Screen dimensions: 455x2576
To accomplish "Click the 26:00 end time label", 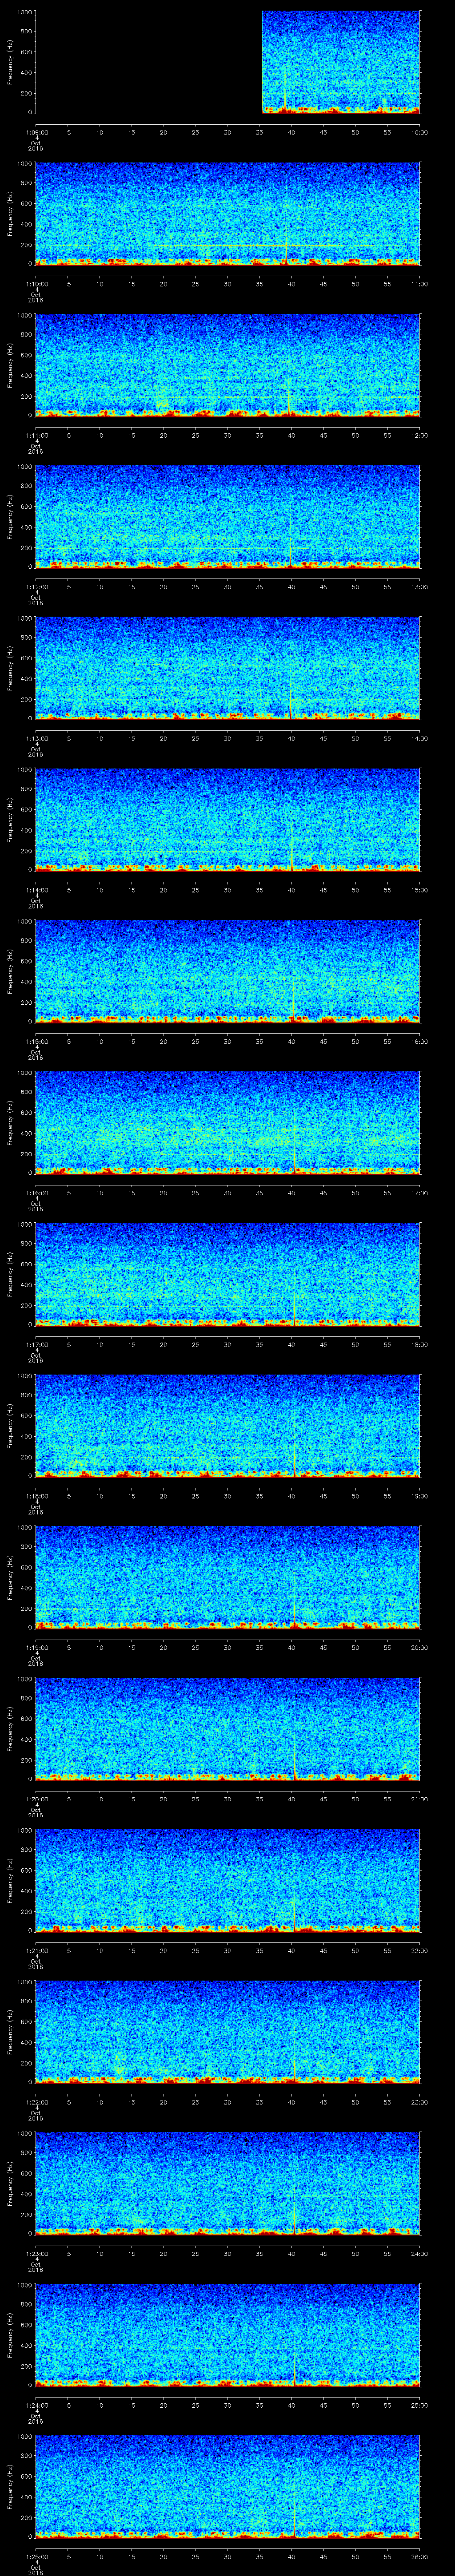I will (x=419, y=2557).
